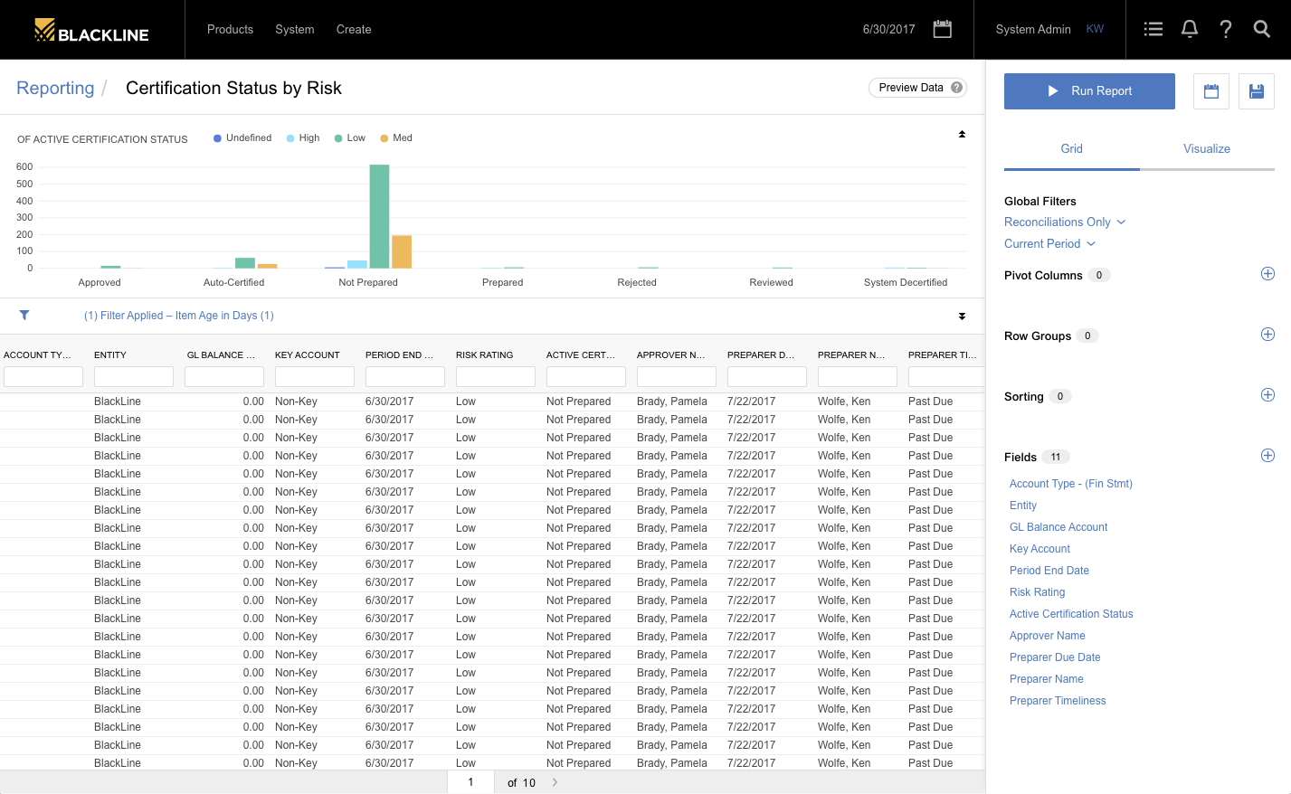Image resolution: width=1291 pixels, height=794 pixels.
Task: Open the search magnifier icon
Action: (1262, 29)
